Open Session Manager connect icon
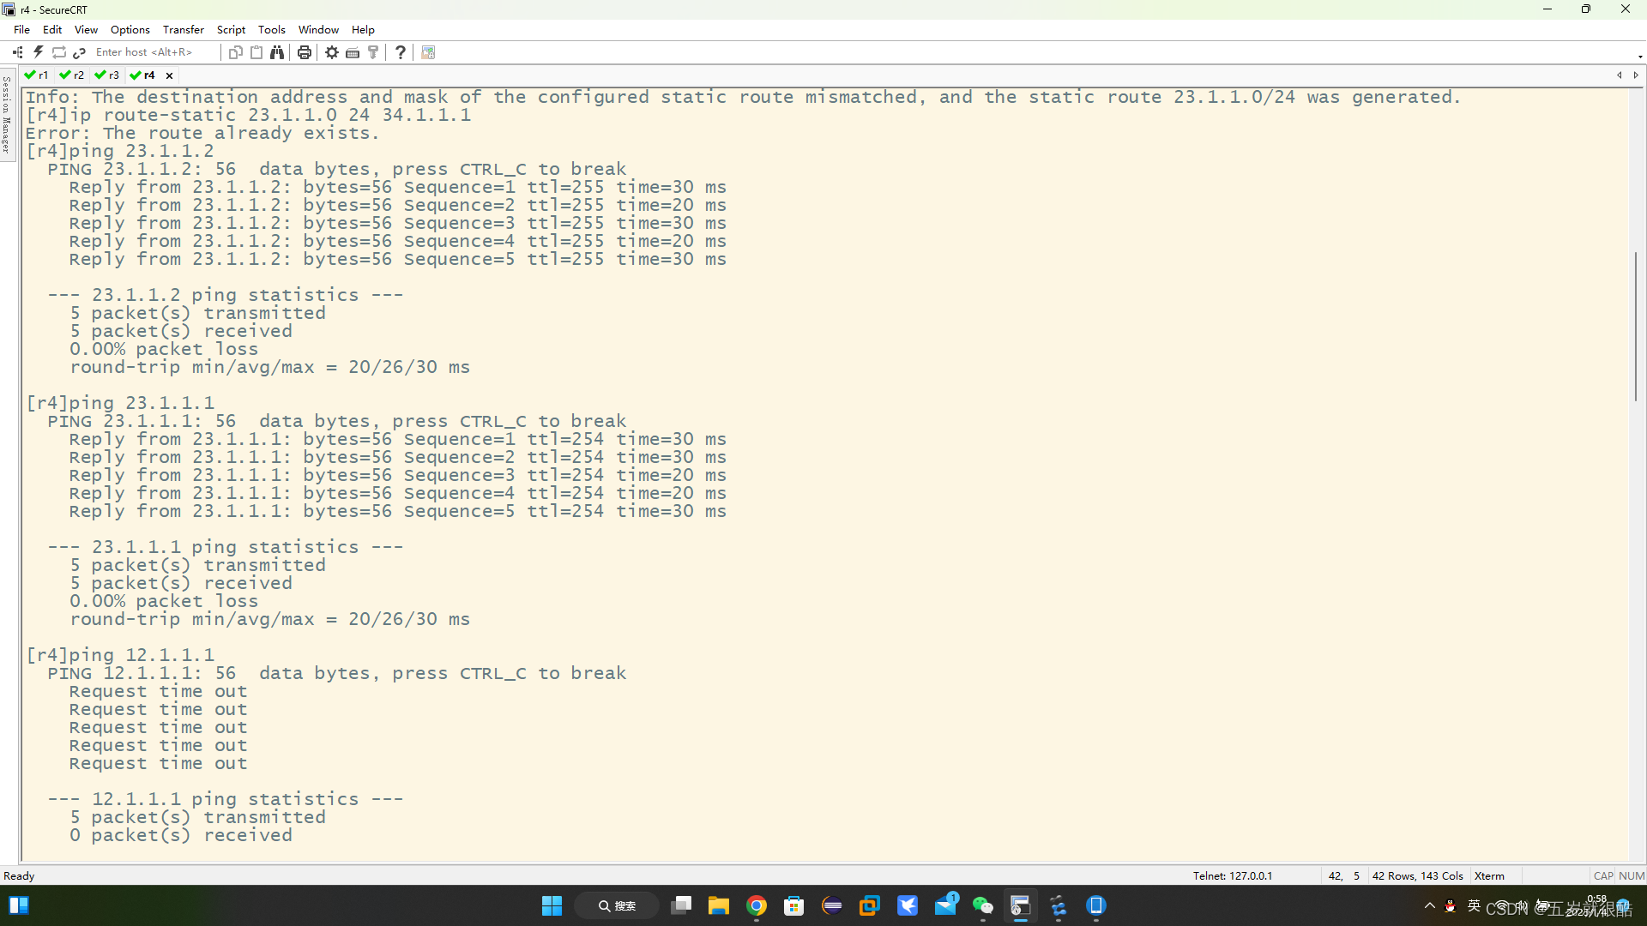Image resolution: width=1647 pixels, height=926 pixels. tap(18, 52)
